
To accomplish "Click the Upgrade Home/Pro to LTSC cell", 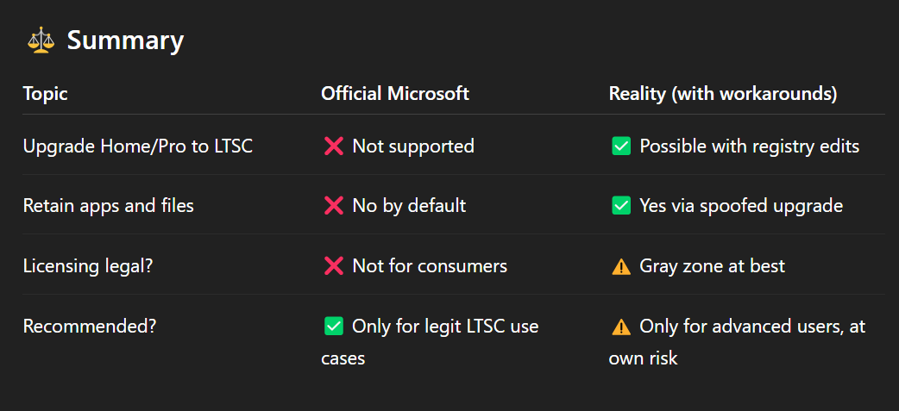I will [137, 146].
